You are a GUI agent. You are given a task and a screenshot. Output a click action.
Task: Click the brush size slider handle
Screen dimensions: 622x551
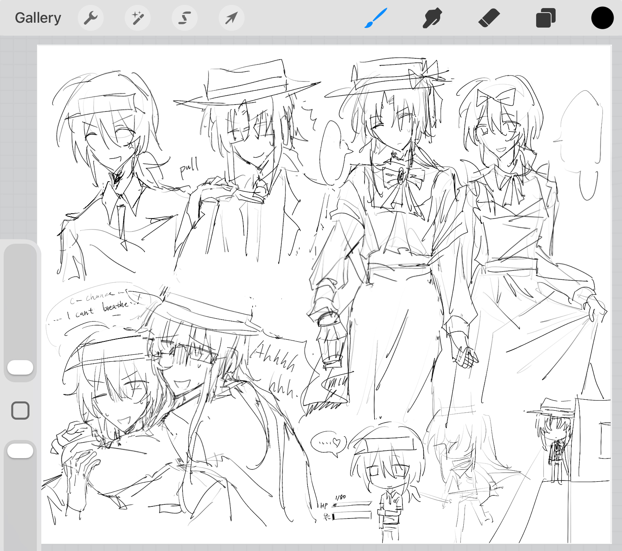coord(20,367)
